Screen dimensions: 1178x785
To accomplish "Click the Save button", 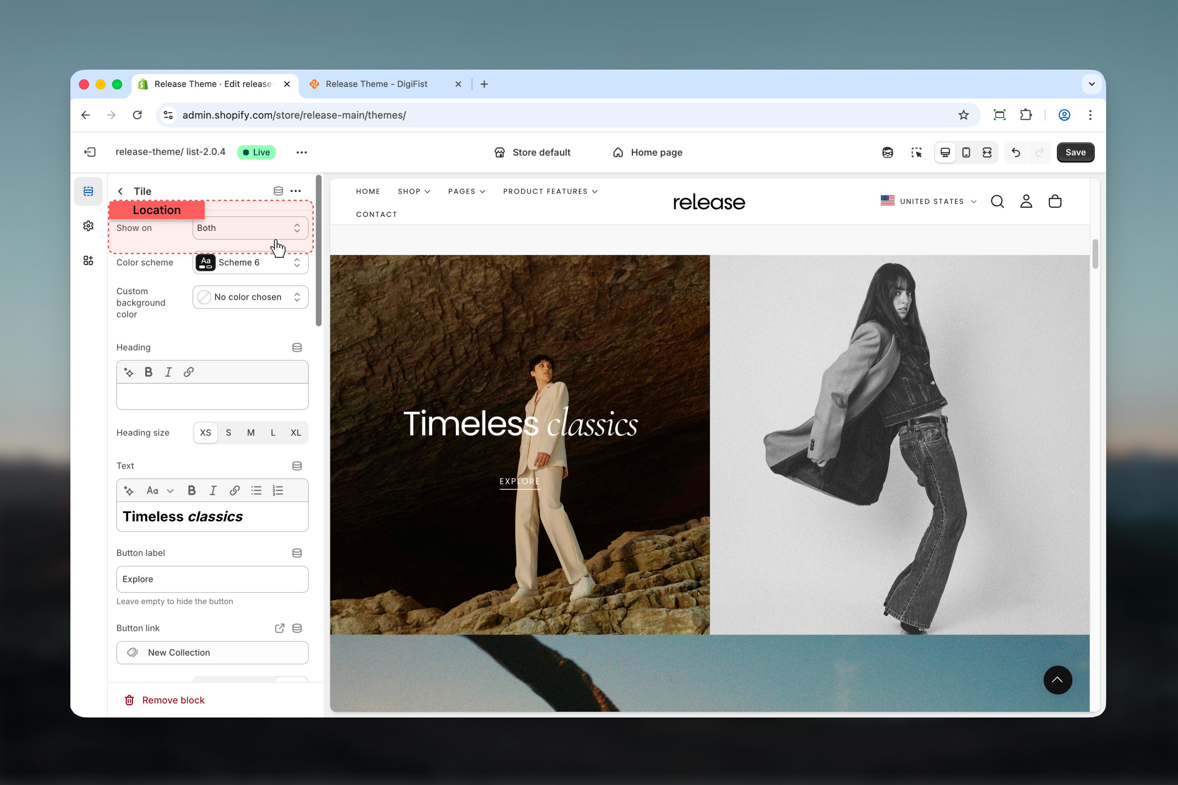I will (1075, 152).
